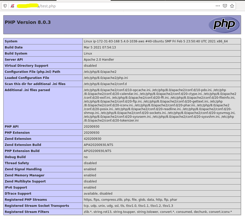This screenshot has height=219, width=245.
Task: Select PHP Extension Build label
Action: [x=22, y=151]
